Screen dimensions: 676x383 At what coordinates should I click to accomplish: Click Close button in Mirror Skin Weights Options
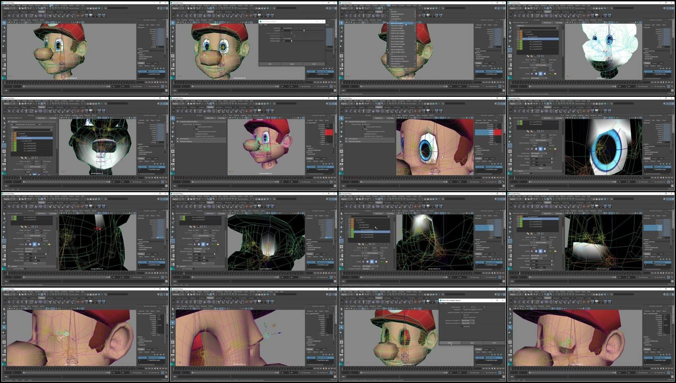click(x=494, y=343)
